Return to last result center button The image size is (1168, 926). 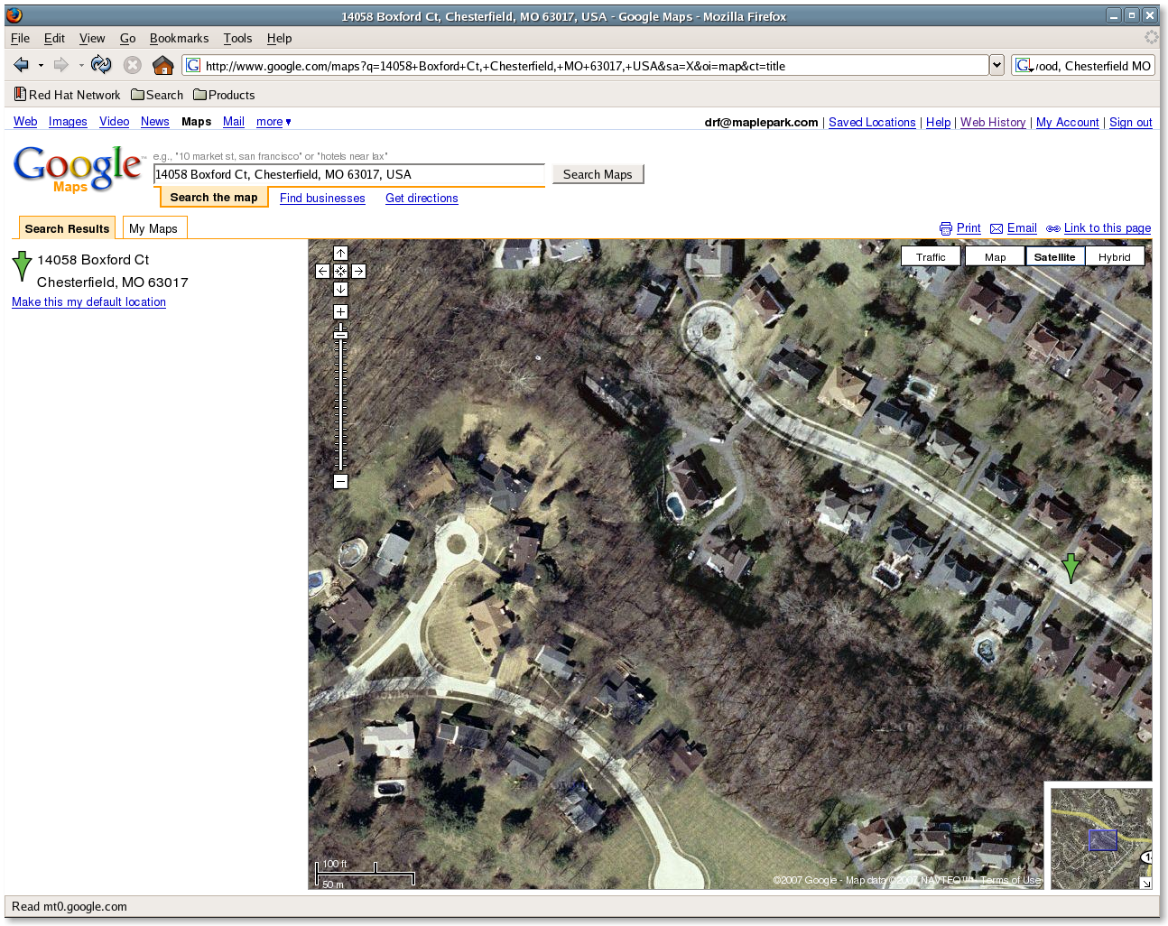340,271
